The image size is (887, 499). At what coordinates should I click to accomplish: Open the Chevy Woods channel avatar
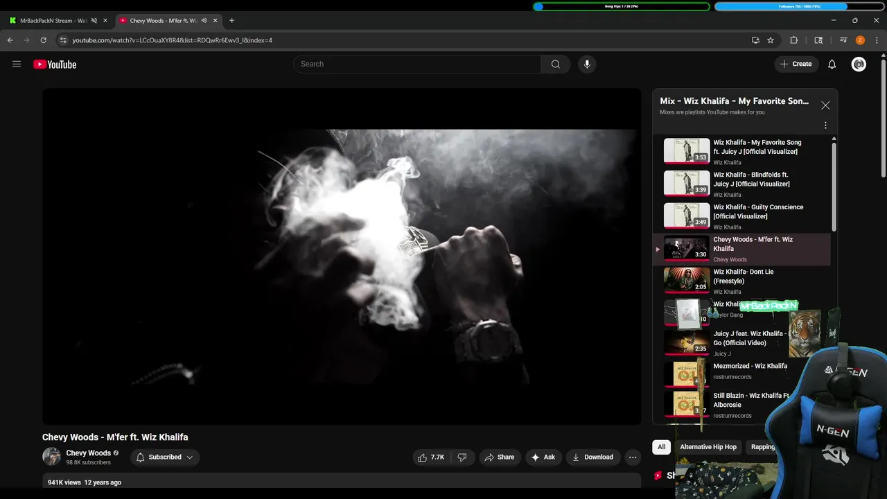51,457
